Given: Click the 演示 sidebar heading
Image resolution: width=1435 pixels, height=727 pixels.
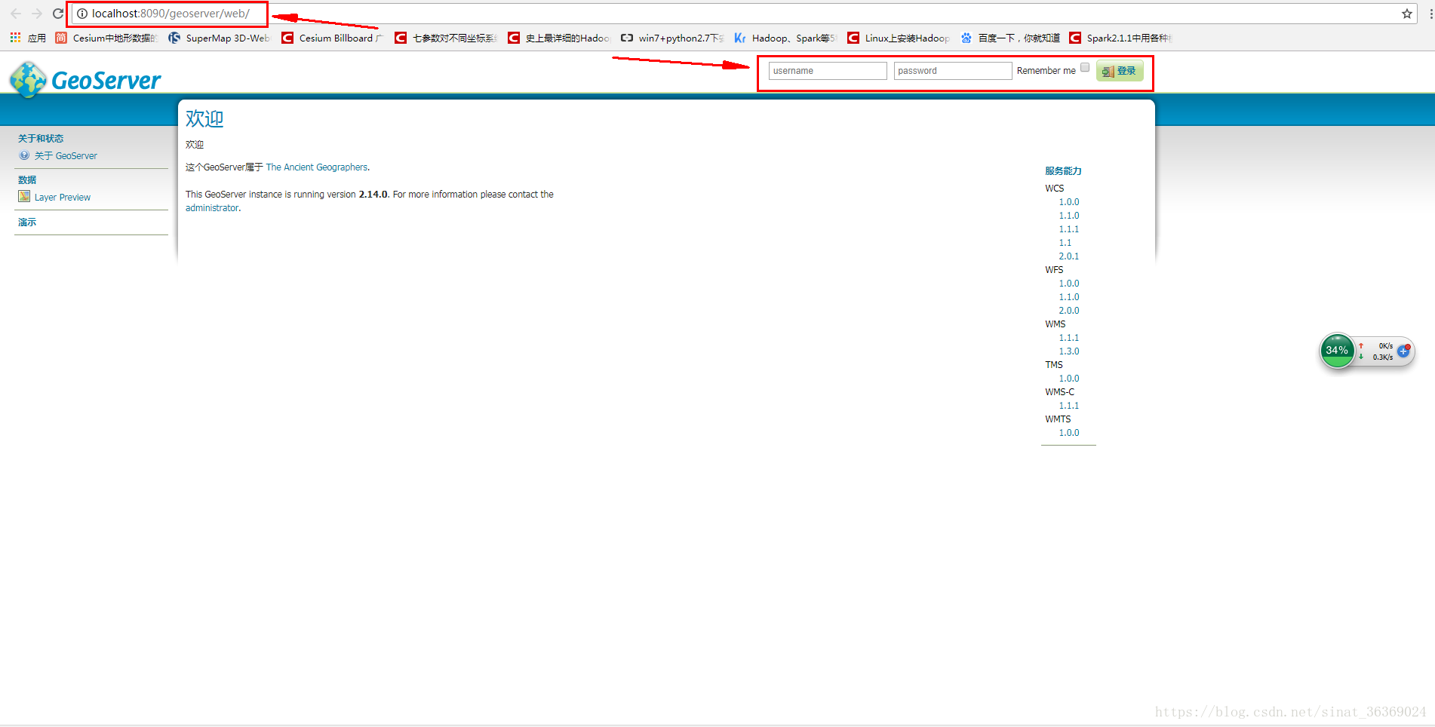Looking at the screenshot, I should [x=27, y=222].
